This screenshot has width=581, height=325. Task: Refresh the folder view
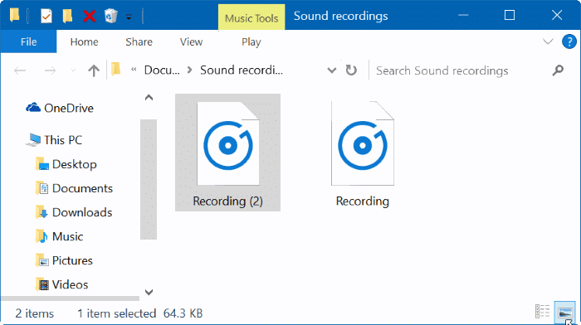coord(351,70)
